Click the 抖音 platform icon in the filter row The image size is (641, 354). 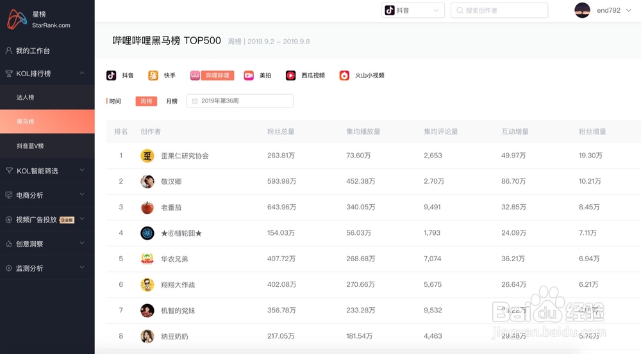coord(111,76)
